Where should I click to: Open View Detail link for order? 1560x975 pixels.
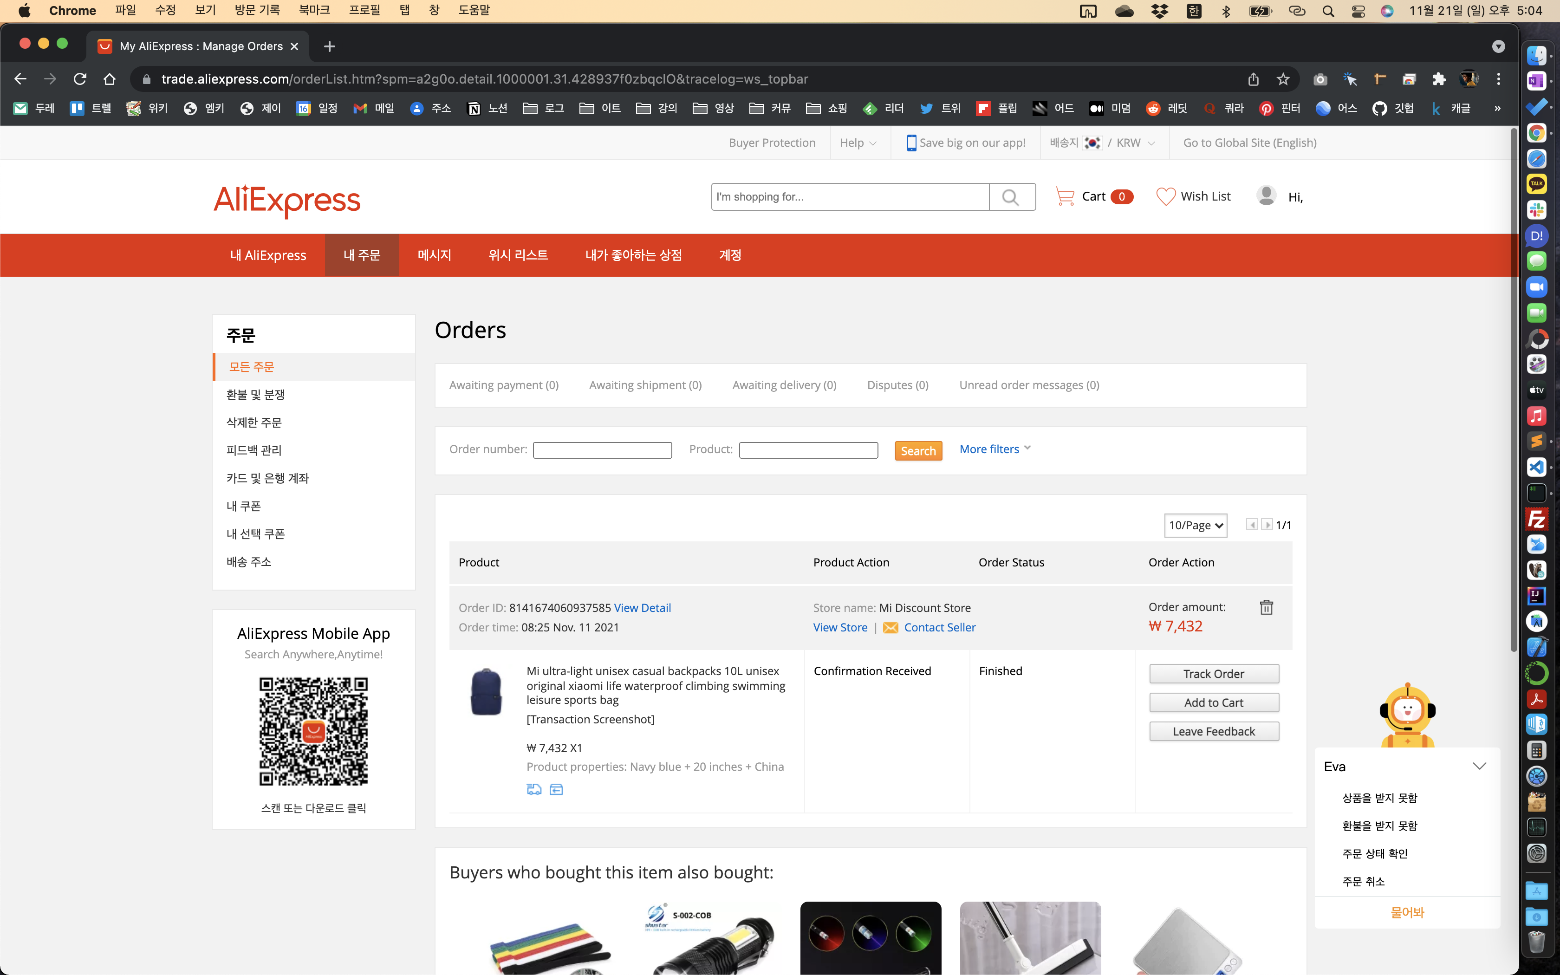click(x=642, y=607)
